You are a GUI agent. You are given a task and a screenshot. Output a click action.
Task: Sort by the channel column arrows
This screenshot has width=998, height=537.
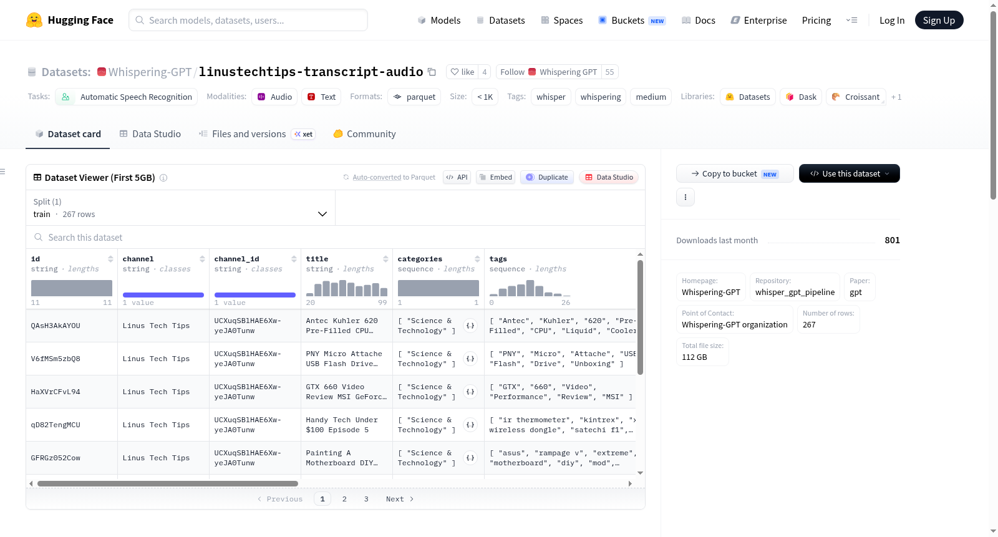click(202, 259)
